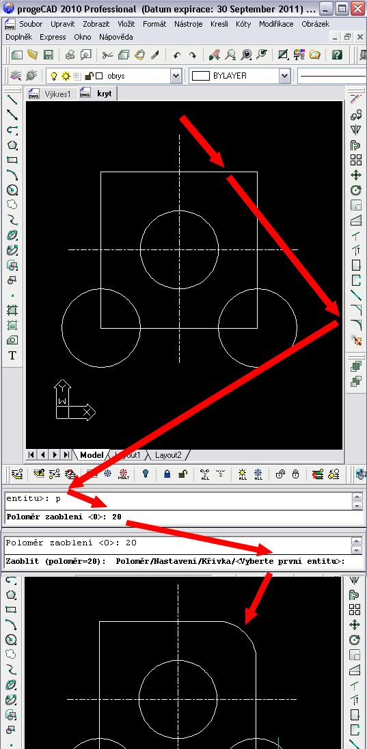Click the Save diskette icon
Viewport: 367px width, 749px height.
[x=48, y=55]
